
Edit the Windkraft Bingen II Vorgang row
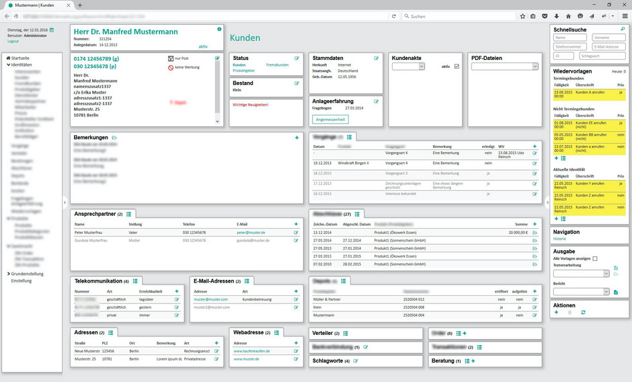(x=535, y=163)
